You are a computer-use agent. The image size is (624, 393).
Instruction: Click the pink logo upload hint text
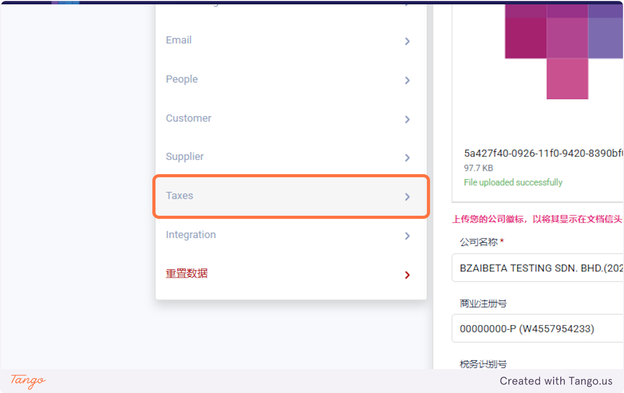(538, 219)
